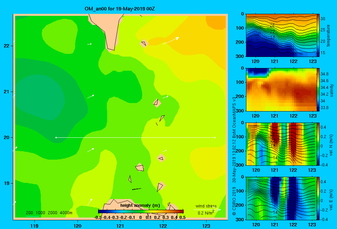337x229 pixels.
Task: Click depth label 300 on temperature panel
Action: 240,56
